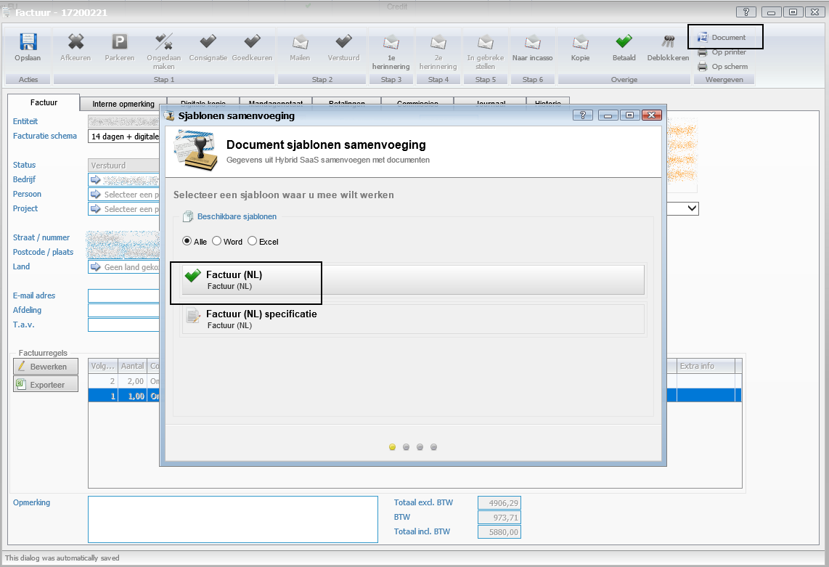
Task: Click the Mailen envelope icon
Action: tap(300, 43)
